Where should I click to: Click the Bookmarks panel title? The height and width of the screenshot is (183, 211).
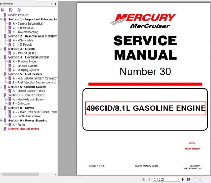pos(6,4)
